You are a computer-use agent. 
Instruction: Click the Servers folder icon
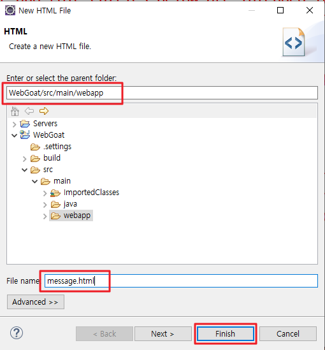[x=25, y=124]
